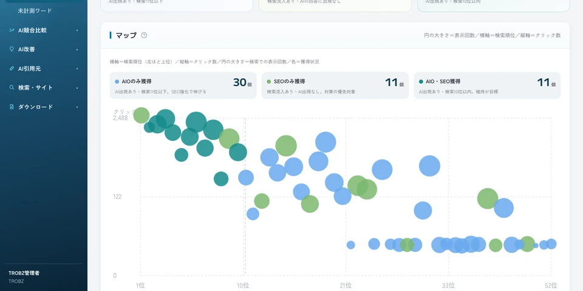Open the 検索・サイト sidebar menu
The image size is (583, 291).
tap(44, 87)
